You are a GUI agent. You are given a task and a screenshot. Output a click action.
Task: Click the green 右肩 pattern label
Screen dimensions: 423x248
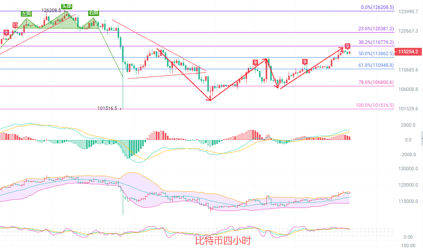point(93,13)
